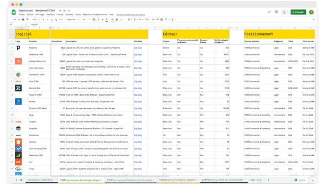Screen dimensions: 325x184
Task: Undo the last action
Action: (x=15, y=20)
